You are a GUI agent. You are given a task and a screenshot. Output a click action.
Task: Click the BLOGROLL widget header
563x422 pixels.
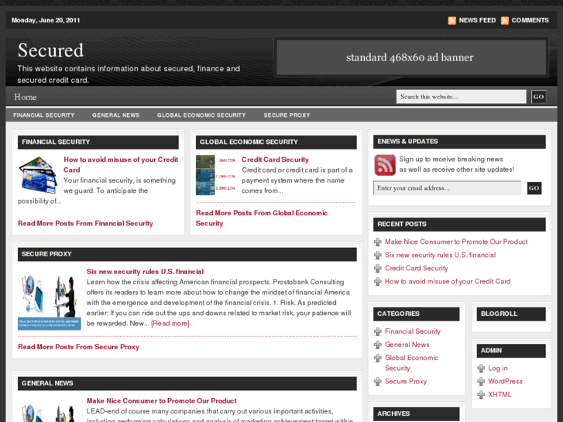(511, 314)
